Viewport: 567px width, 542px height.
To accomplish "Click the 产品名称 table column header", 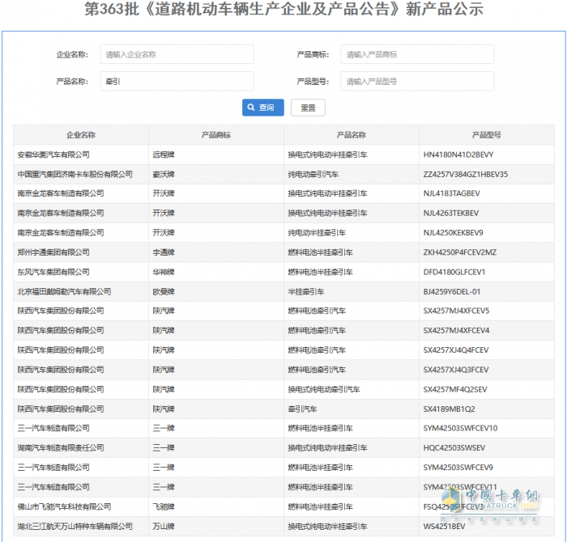I will coord(351,135).
